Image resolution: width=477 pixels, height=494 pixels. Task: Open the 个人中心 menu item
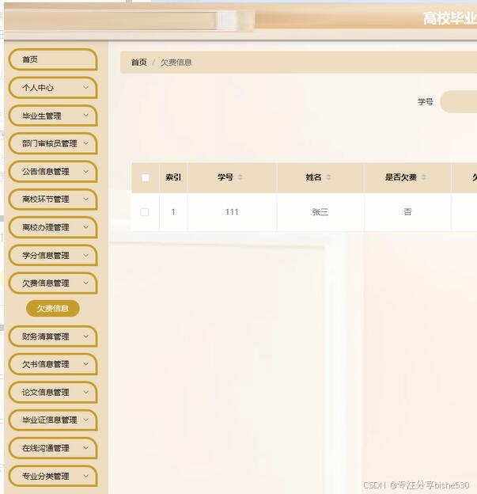click(53, 88)
